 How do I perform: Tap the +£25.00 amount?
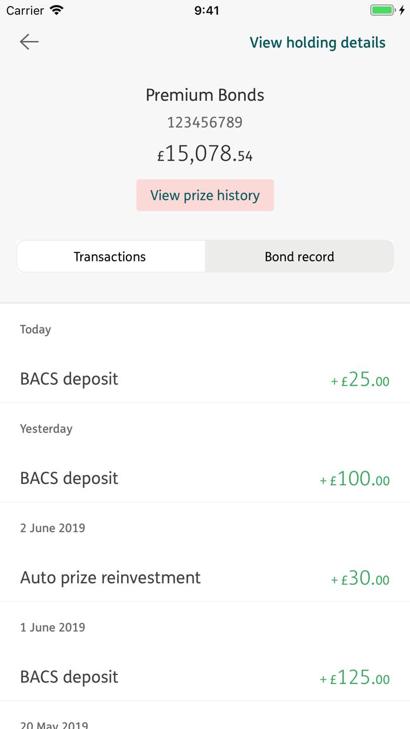point(360,380)
